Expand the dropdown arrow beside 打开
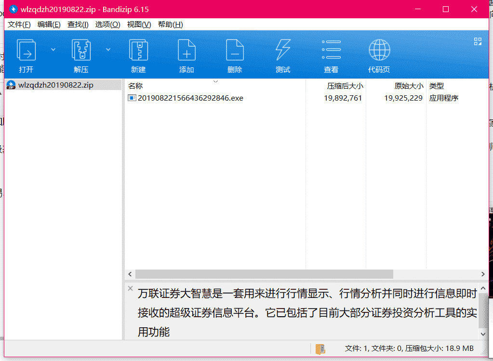 point(53,49)
